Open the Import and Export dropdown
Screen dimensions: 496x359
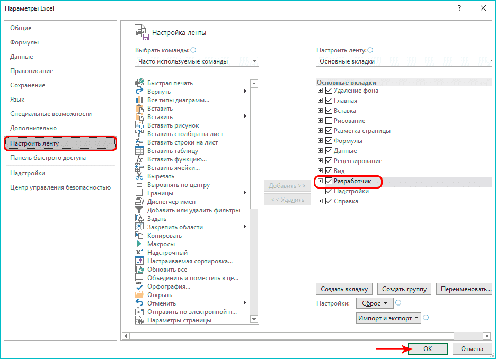388,318
